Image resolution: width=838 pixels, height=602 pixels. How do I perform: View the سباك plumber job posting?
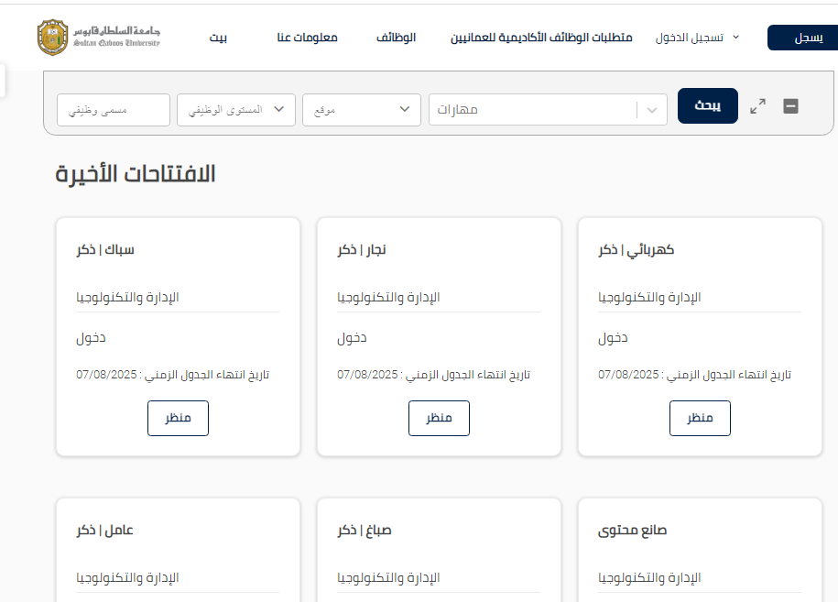(178, 418)
